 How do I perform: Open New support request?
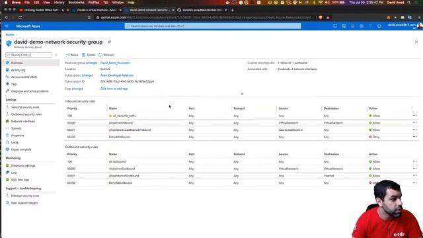24,203
